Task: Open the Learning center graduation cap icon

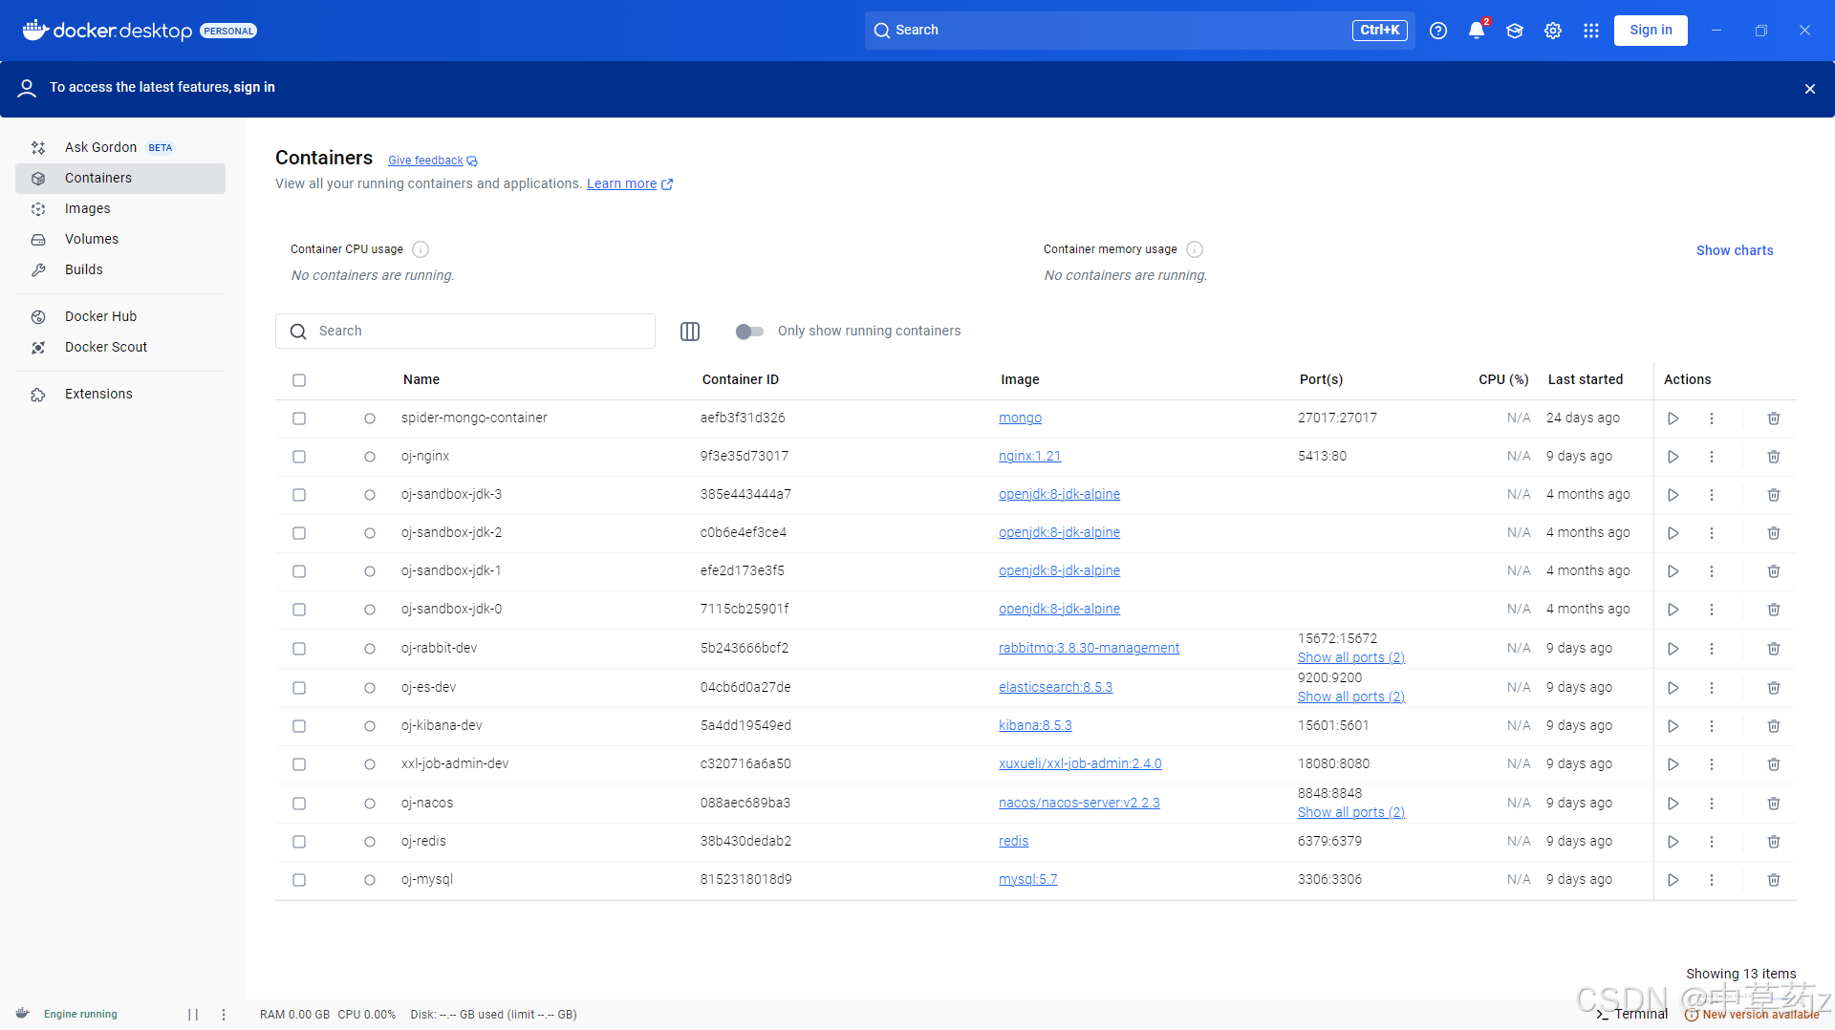Action: point(1515,31)
